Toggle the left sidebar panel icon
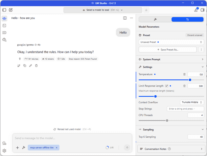The height and width of the screenshot is (156, 207). [x=4, y=10]
